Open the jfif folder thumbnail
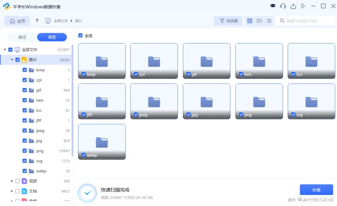 point(102,101)
